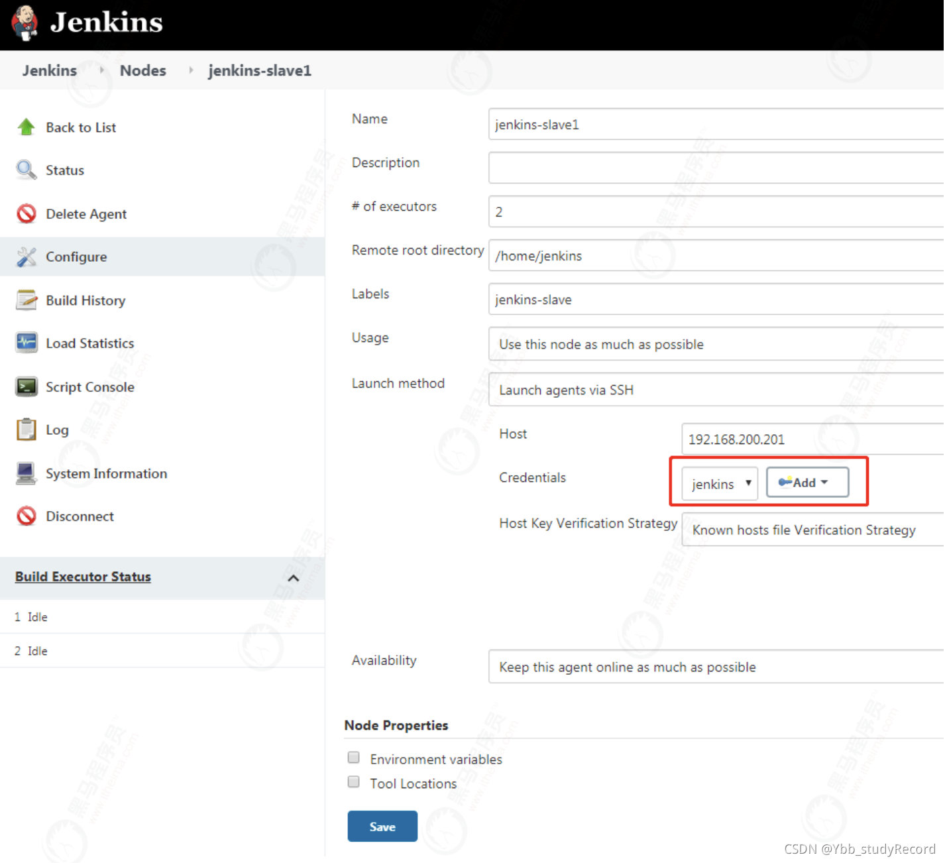Screen dimensions: 945x863
Task: Click the # of executors field
Action: pyautogui.click(x=717, y=211)
